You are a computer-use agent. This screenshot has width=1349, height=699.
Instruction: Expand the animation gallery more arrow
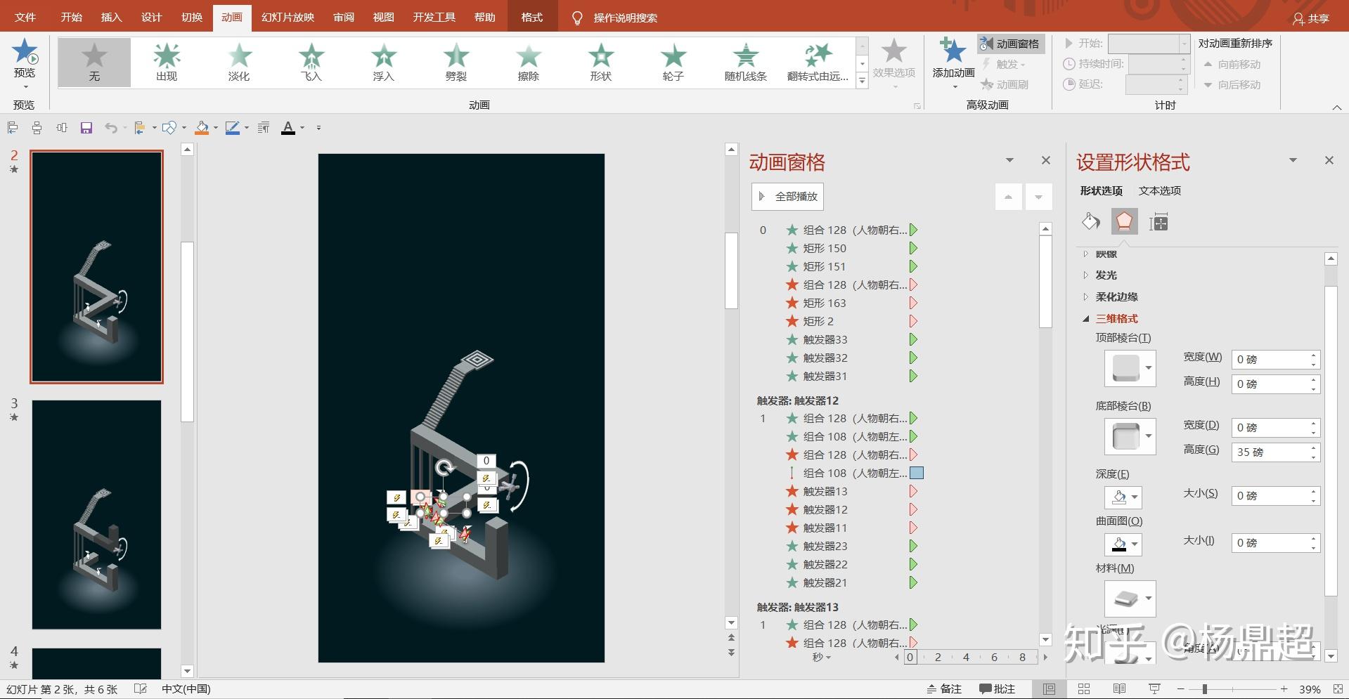[x=863, y=81]
